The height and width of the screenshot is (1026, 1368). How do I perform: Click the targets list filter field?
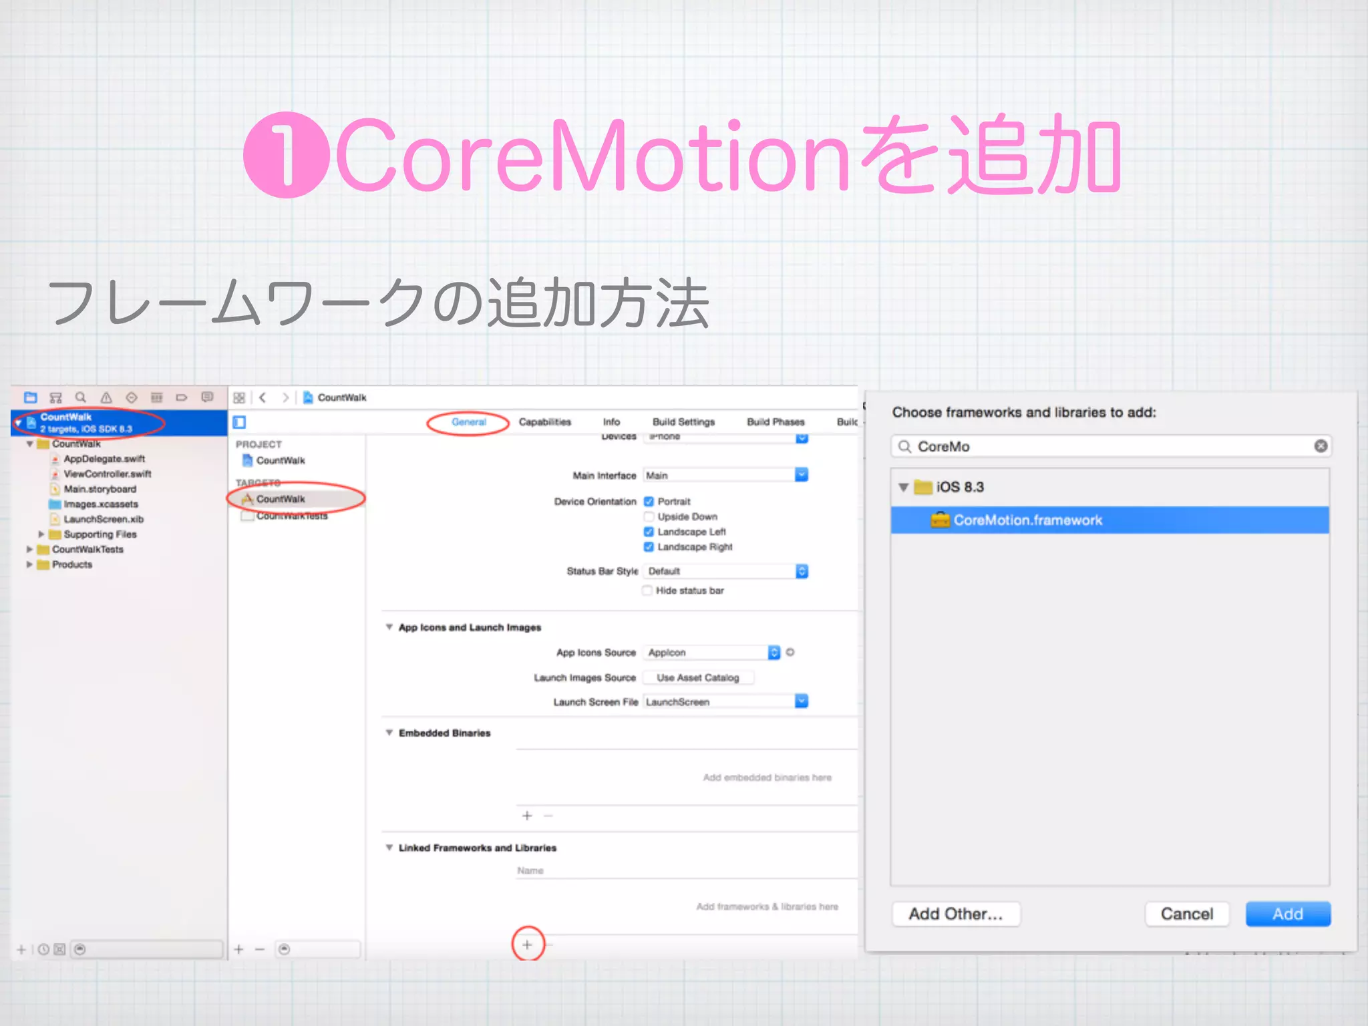coord(318,949)
